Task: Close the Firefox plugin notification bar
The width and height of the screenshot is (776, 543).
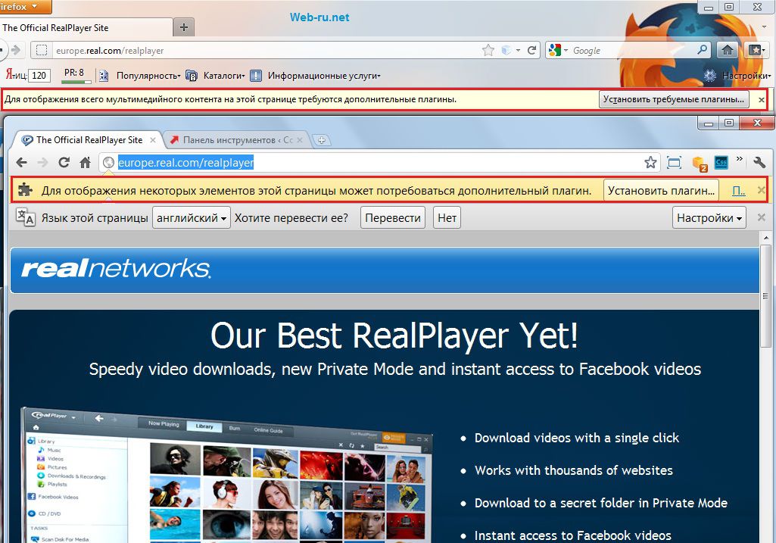Action: coord(761,99)
